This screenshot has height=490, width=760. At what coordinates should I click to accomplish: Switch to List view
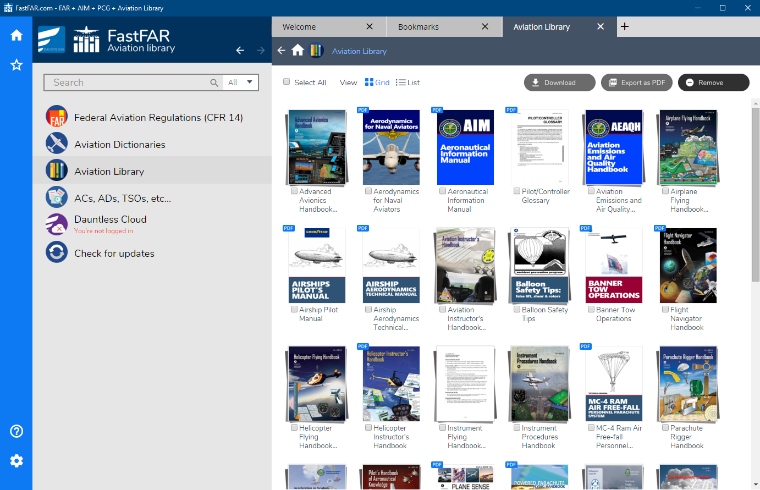407,82
